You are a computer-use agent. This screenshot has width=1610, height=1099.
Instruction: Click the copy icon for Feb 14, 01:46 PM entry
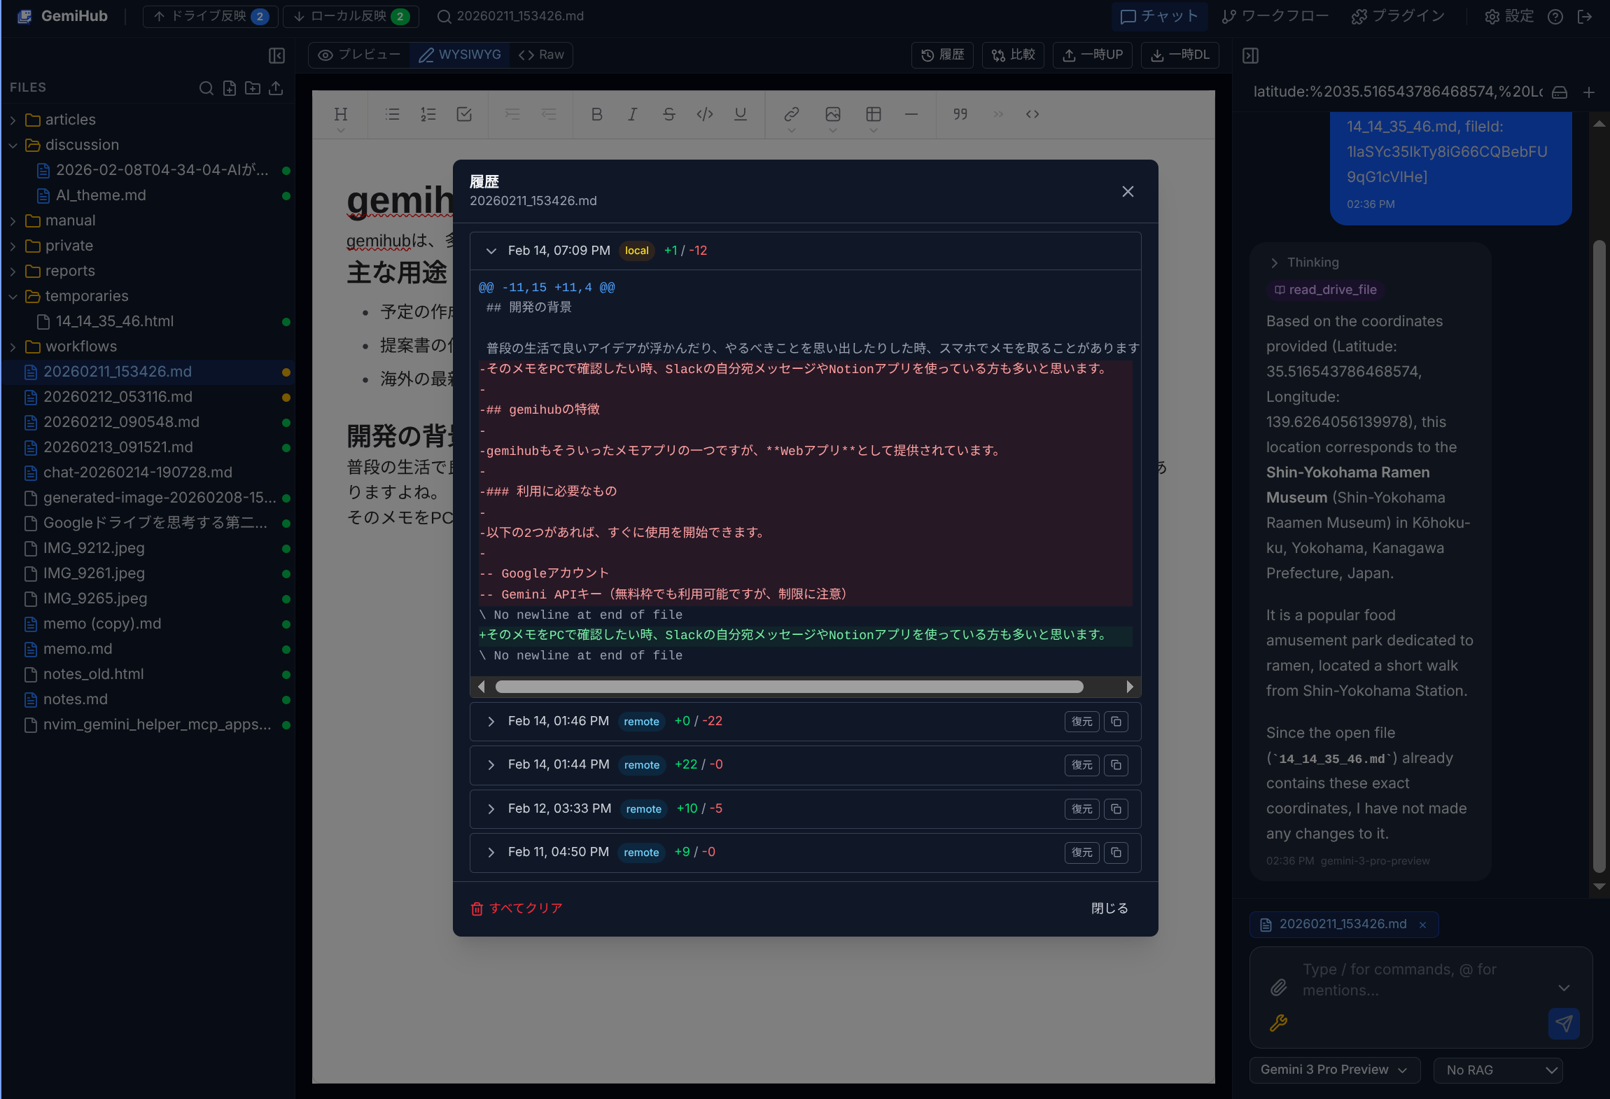(1116, 722)
